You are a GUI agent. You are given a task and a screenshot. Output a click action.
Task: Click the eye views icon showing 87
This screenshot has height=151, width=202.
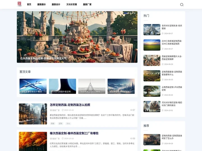[x=131, y=110]
